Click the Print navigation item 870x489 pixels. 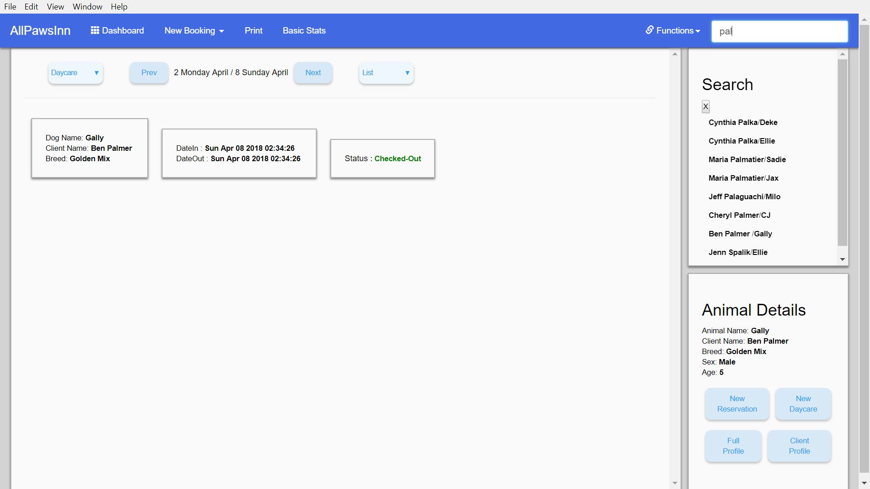[253, 31]
